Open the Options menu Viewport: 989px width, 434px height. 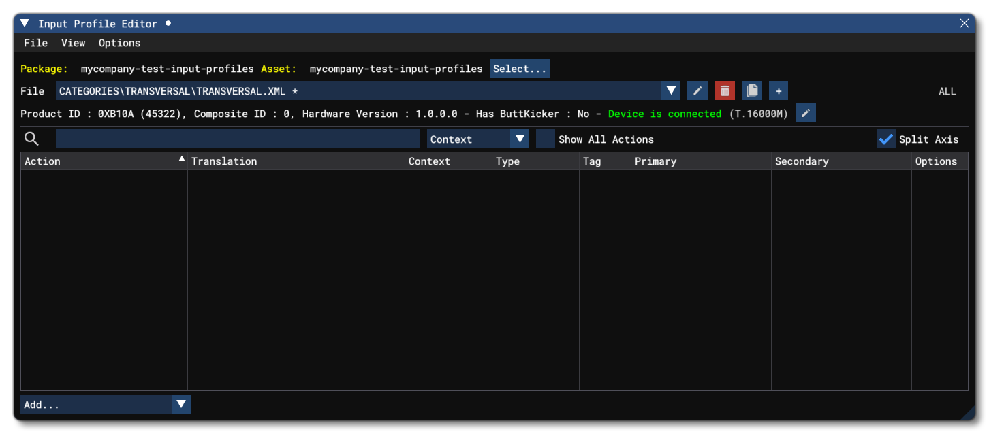[x=119, y=43]
